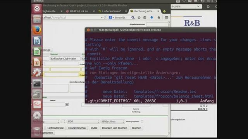Open System Settings from the dock
Screen dimensions: 248x139
[37, 73]
